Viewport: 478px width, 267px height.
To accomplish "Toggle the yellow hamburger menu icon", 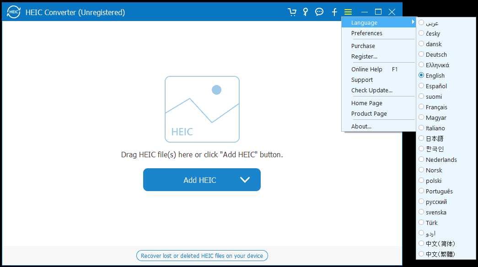I will [x=348, y=12].
